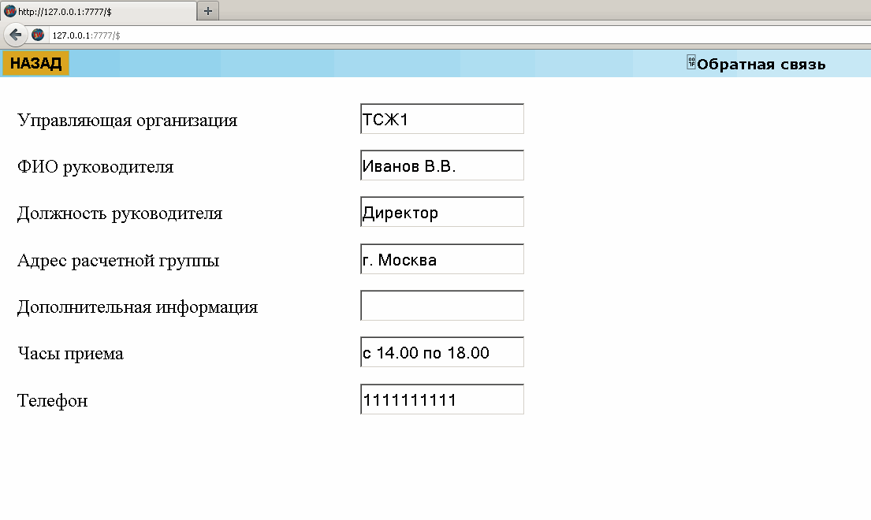Click the Часы приема label text
Viewport: 871px width, 520px height.
pos(70,354)
